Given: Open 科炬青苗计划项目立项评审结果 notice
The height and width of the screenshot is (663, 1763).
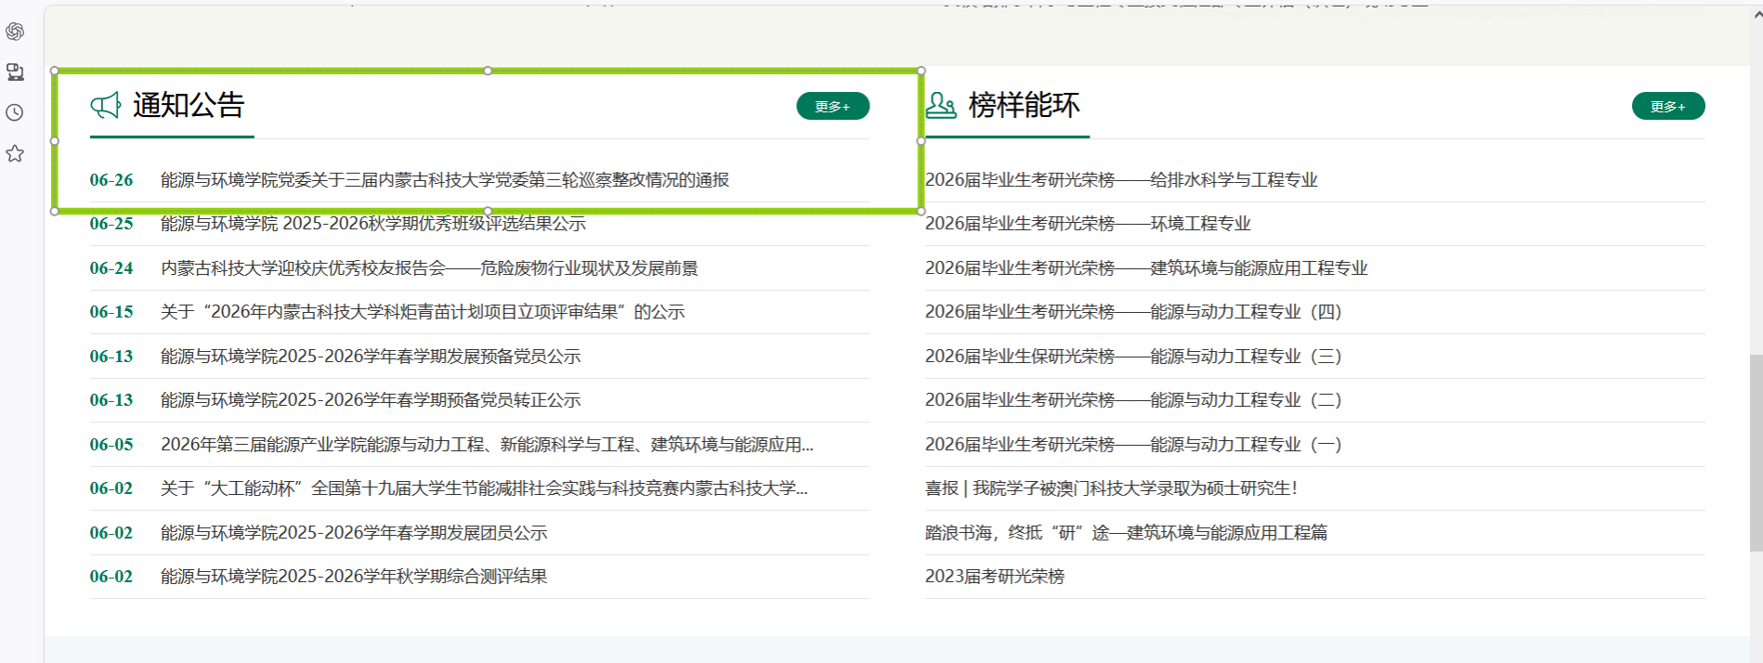Looking at the screenshot, I should pyautogui.click(x=423, y=312).
